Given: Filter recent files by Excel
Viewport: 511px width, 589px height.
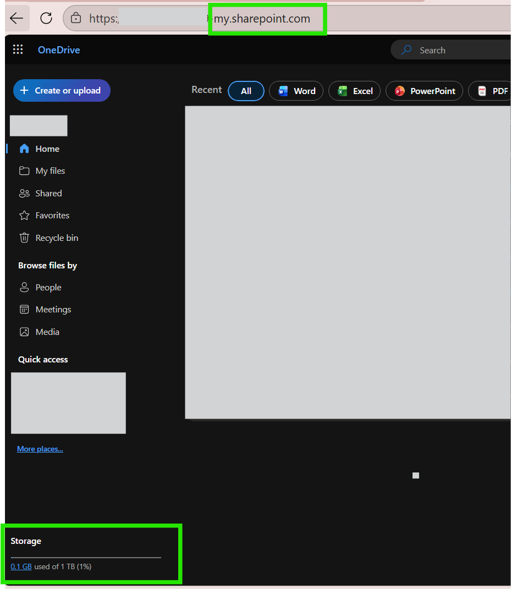Looking at the screenshot, I should click(354, 91).
